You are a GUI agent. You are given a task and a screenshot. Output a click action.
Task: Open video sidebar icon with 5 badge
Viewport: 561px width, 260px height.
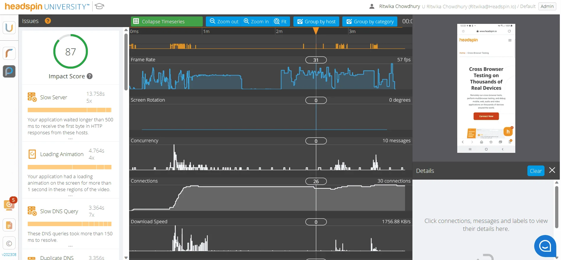coord(9,205)
